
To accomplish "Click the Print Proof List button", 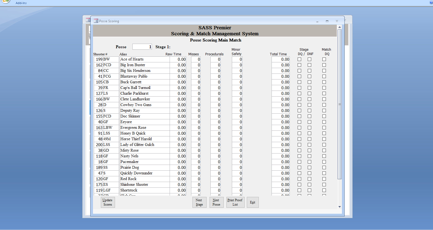I will (x=235, y=202).
